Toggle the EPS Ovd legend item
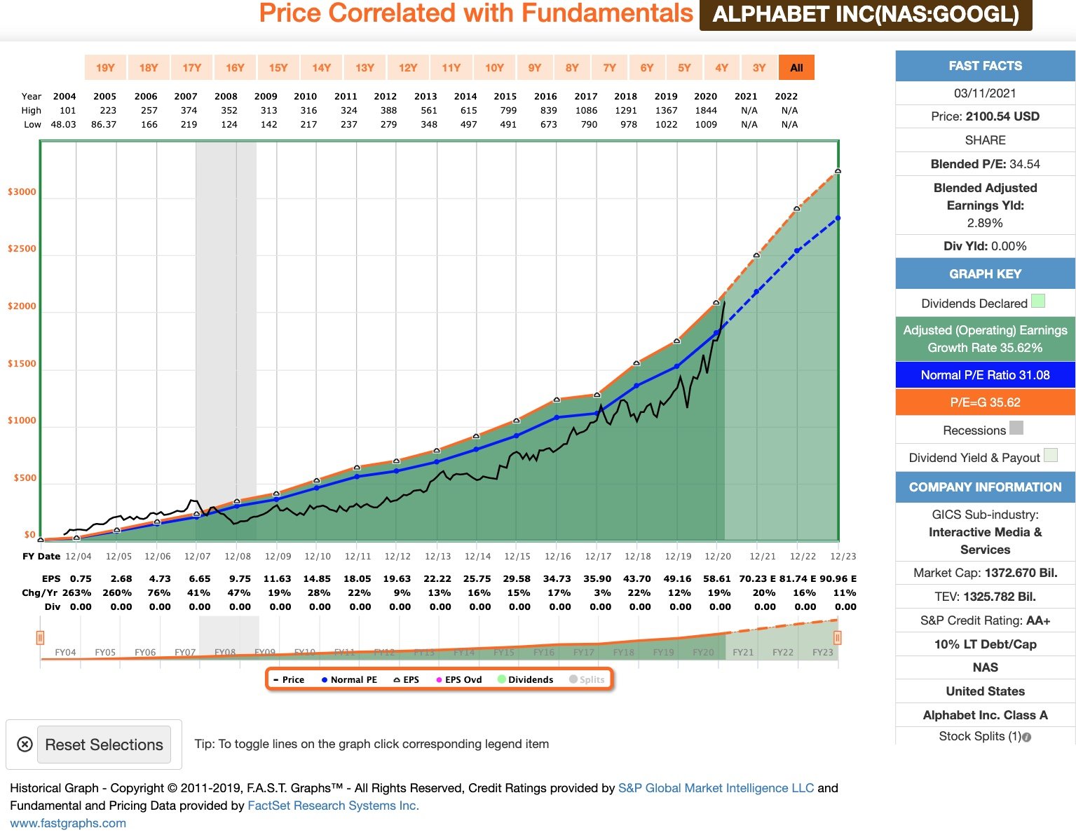1076x835 pixels. click(x=459, y=679)
